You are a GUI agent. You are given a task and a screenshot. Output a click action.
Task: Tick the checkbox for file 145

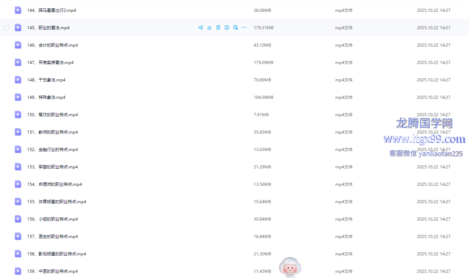click(7, 27)
